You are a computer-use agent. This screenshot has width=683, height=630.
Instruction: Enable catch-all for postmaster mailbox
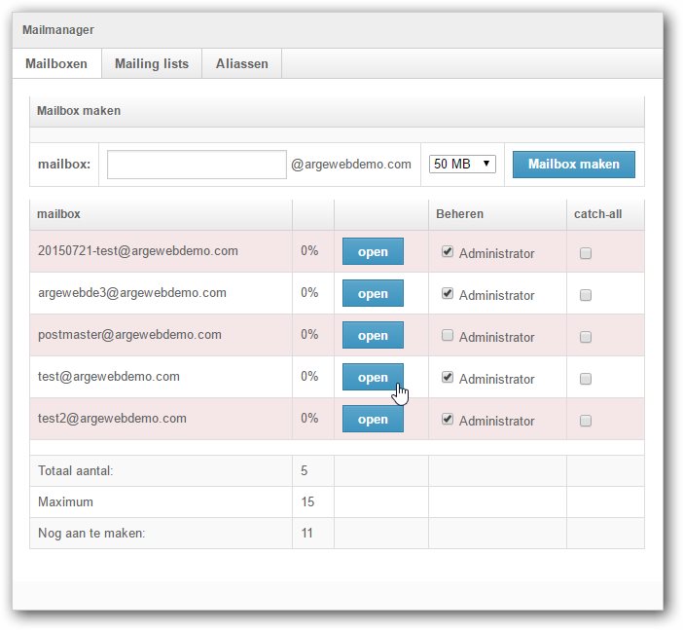(586, 337)
